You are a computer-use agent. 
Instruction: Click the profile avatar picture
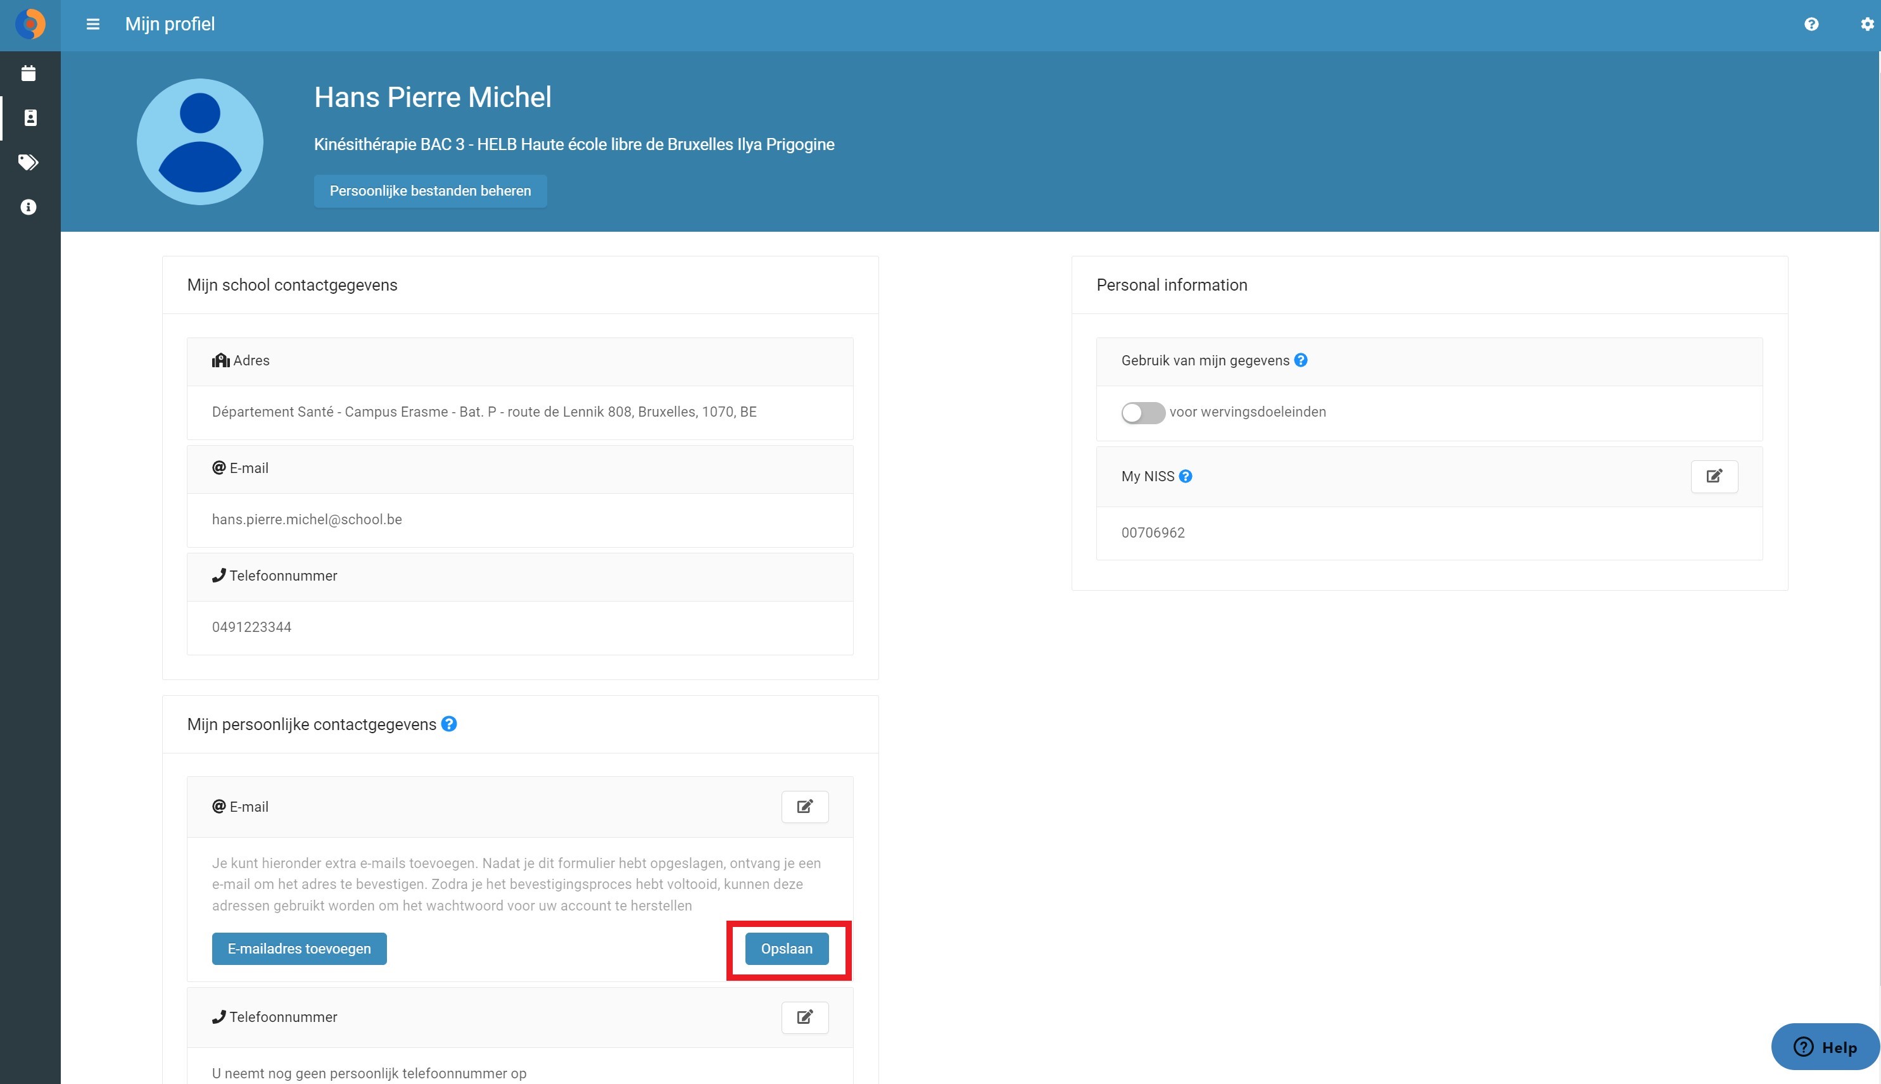click(200, 141)
